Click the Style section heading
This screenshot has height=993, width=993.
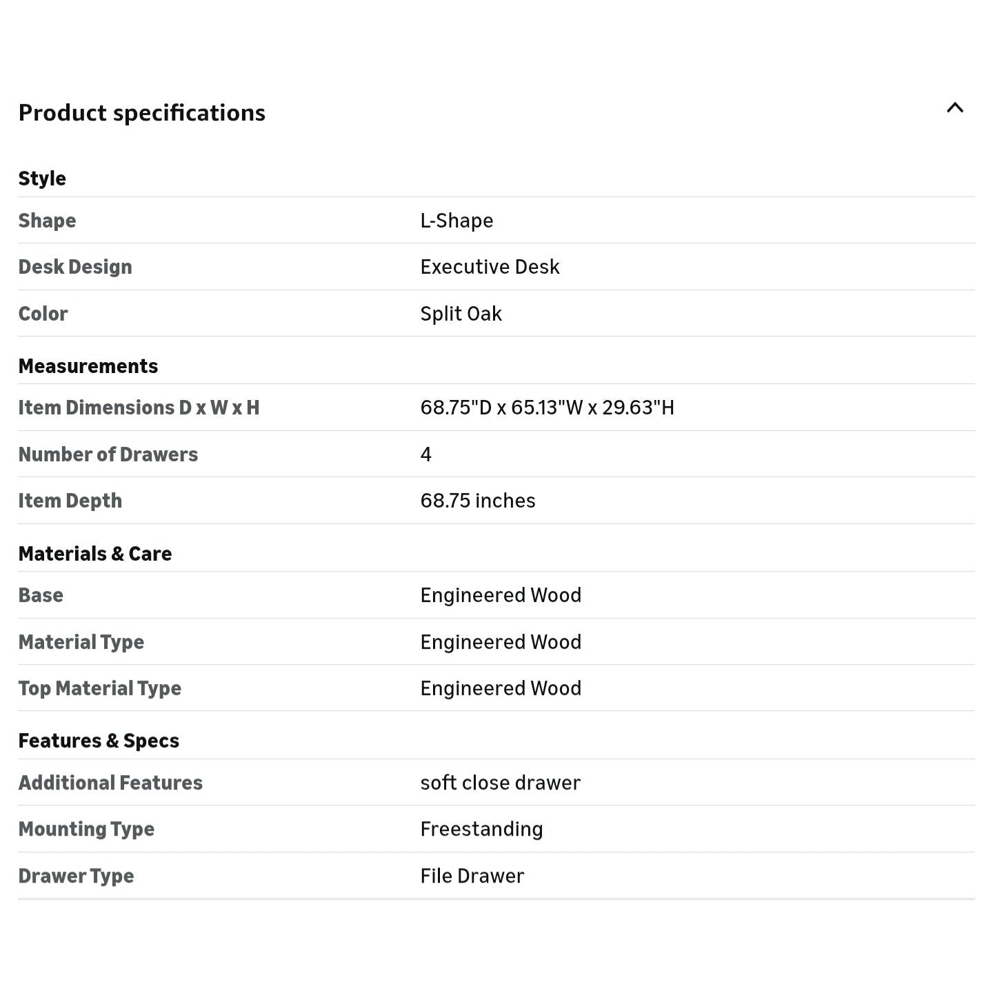pos(42,178)
